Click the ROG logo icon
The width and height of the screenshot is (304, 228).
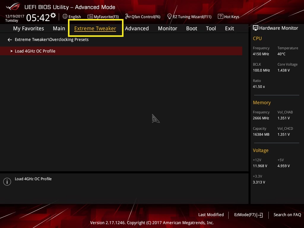(13, 7)
